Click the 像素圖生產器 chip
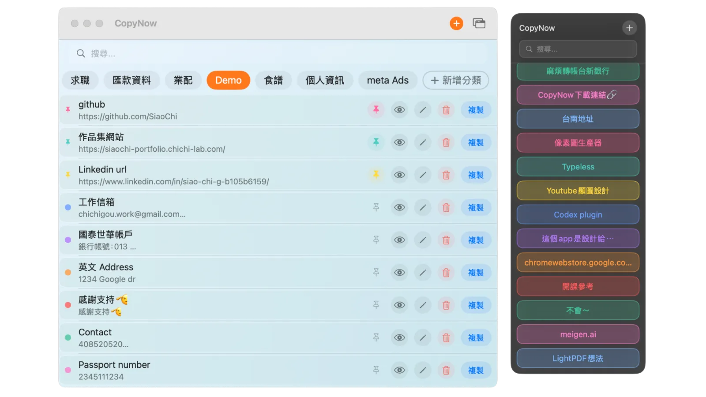The image size is (706, 397). 578,143
